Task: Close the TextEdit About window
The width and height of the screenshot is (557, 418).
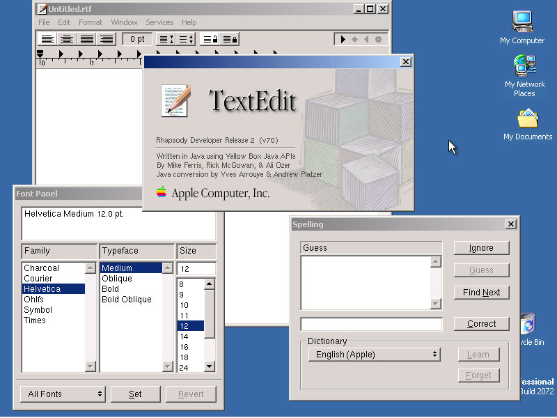Action: pos(405,62)
